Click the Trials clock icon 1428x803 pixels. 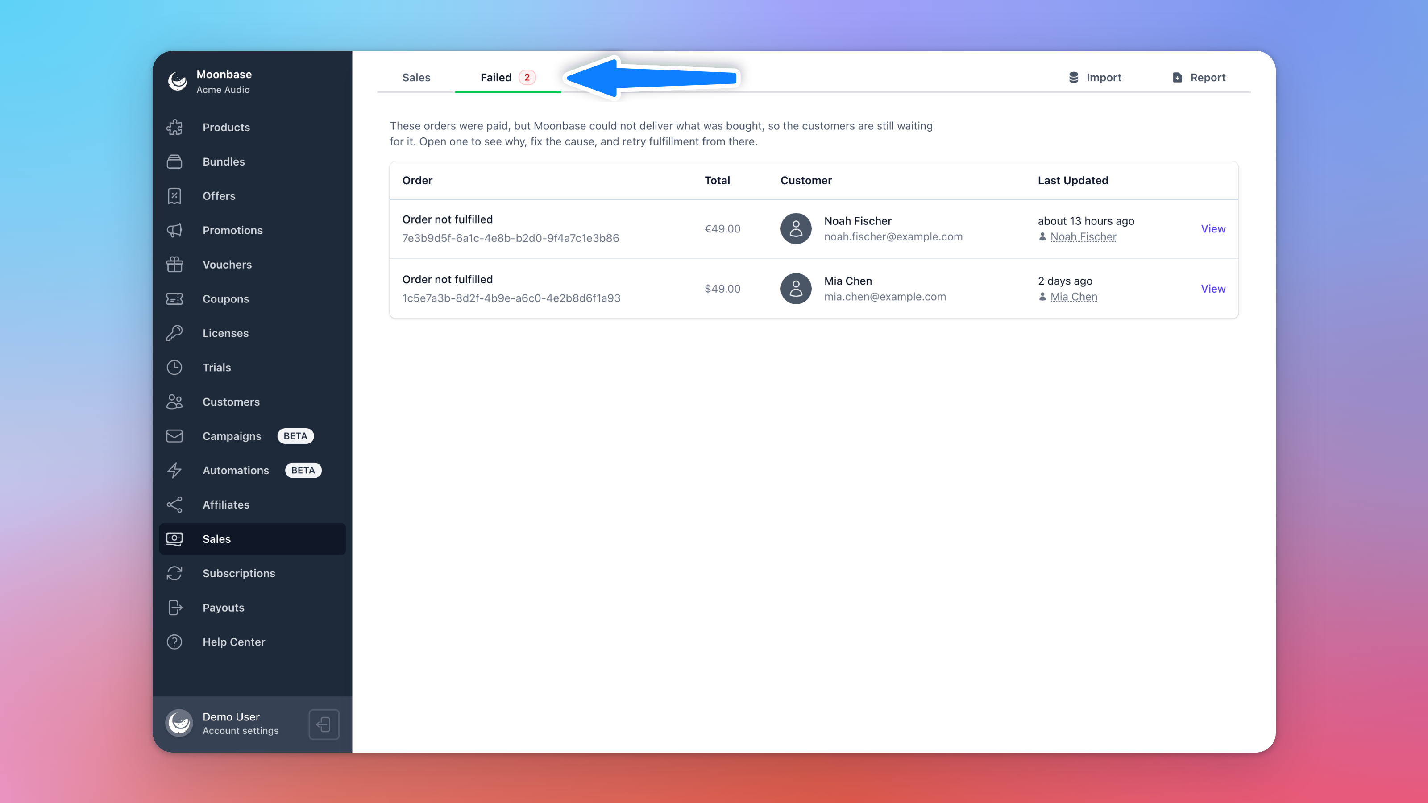(x=174, y=368)
